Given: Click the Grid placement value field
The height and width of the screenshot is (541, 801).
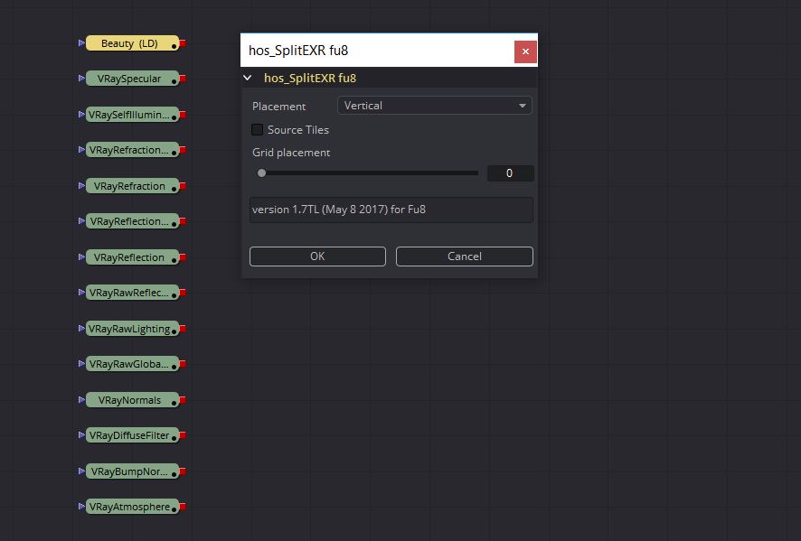Looking at the screenshot, I should pyautogui.click(x=510, y=173).
